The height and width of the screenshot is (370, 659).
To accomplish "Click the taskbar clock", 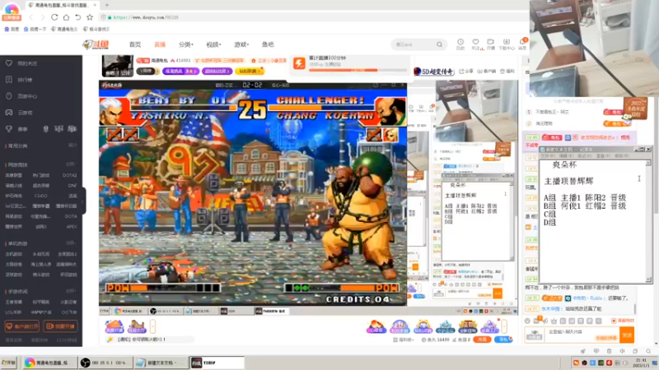I will coord(642,363).
